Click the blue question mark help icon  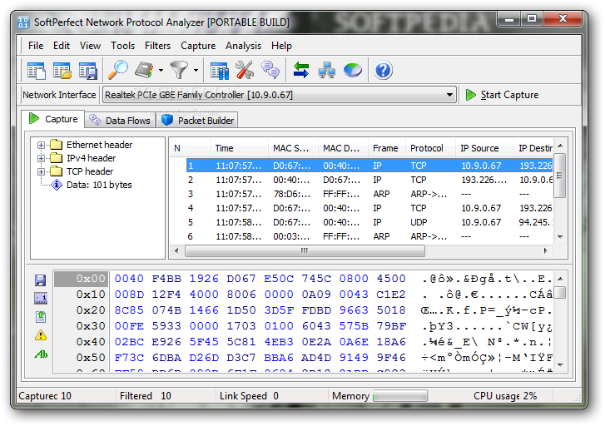[383, 70]
